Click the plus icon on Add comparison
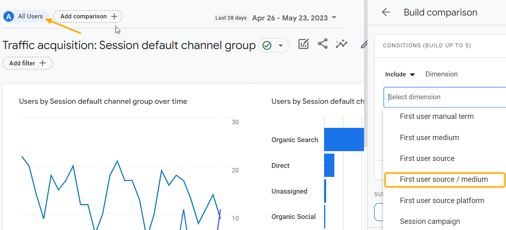The image size is (506, 230). [x=114, y=16]
